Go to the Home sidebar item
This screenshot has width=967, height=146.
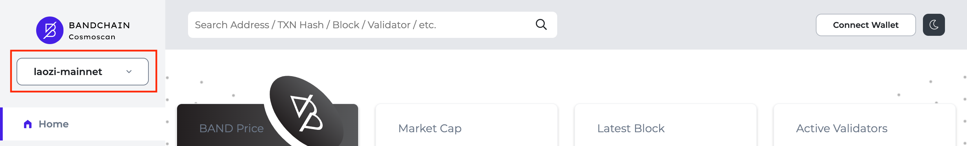83,124
